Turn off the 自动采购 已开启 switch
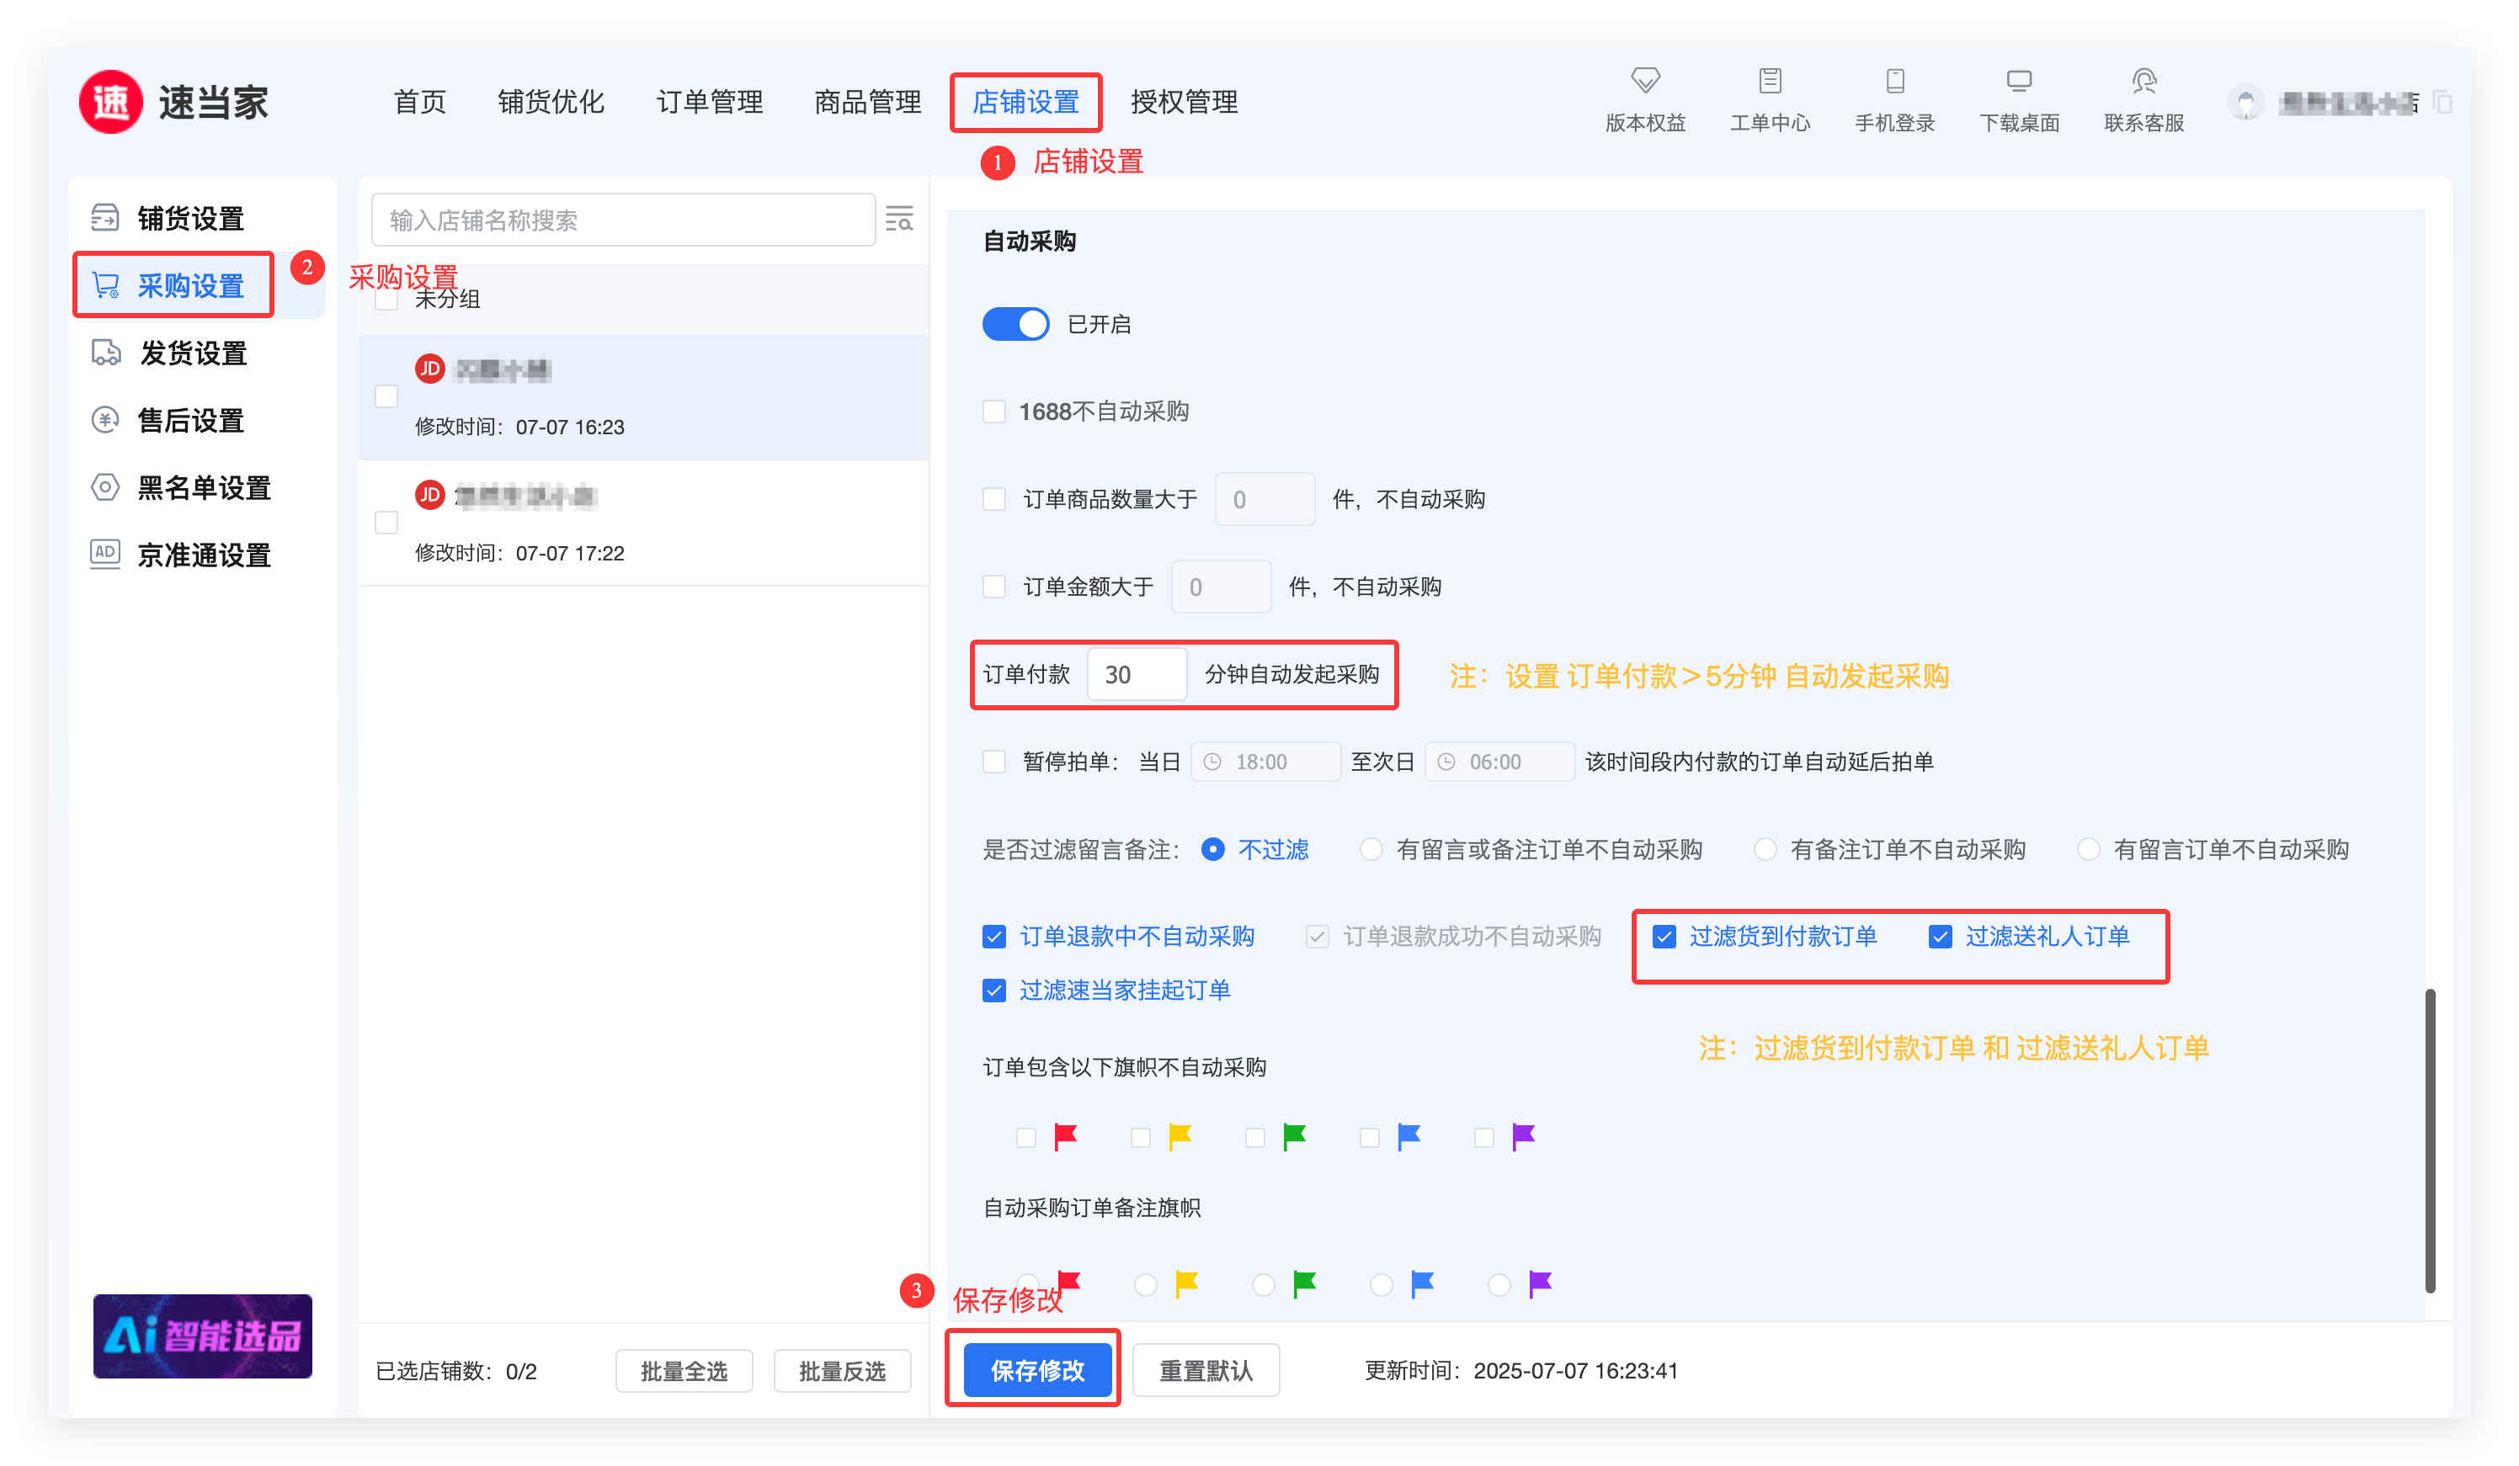Screen dimensions: 2519x1466 click(x=1015, y=324)
